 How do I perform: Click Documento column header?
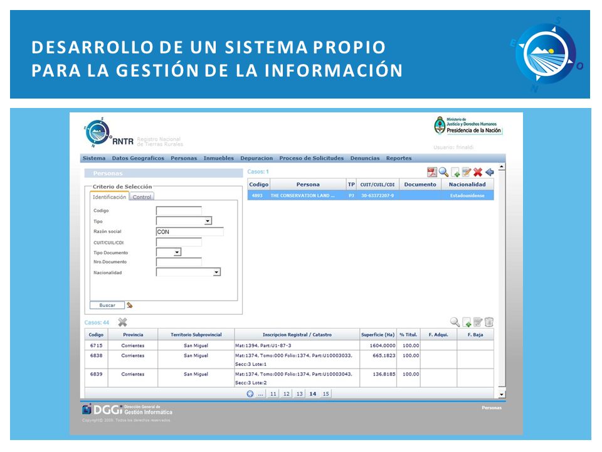(x=420, y=185)
